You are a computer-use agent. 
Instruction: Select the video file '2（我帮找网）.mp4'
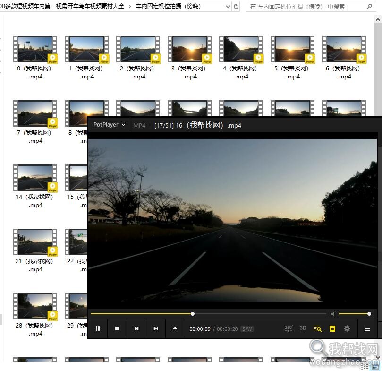138,58
